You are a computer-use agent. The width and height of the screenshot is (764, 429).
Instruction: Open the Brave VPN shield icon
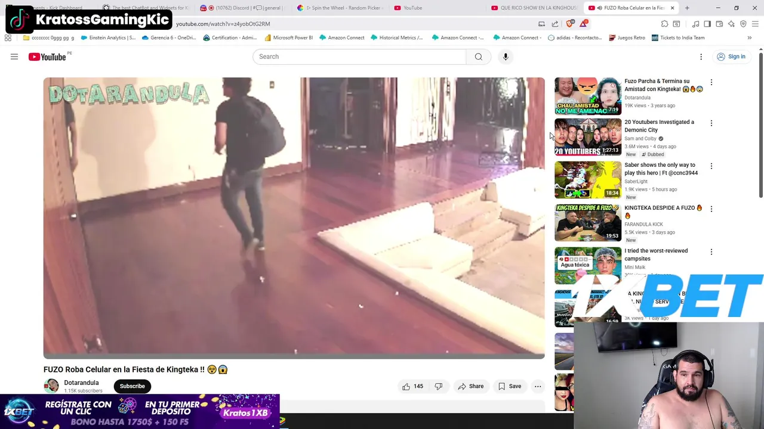tap(743, 24)
